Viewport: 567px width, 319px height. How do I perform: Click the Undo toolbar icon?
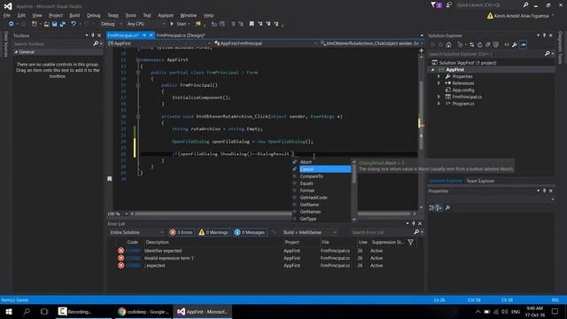[x=74, y=24]
